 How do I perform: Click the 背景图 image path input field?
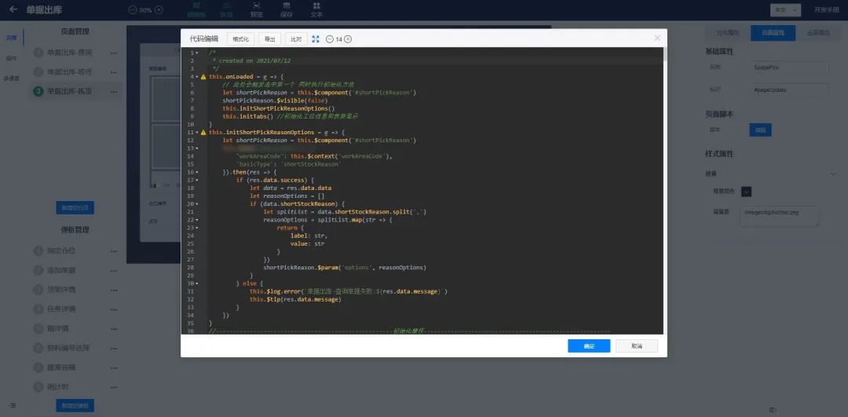[x=779, y=216]
